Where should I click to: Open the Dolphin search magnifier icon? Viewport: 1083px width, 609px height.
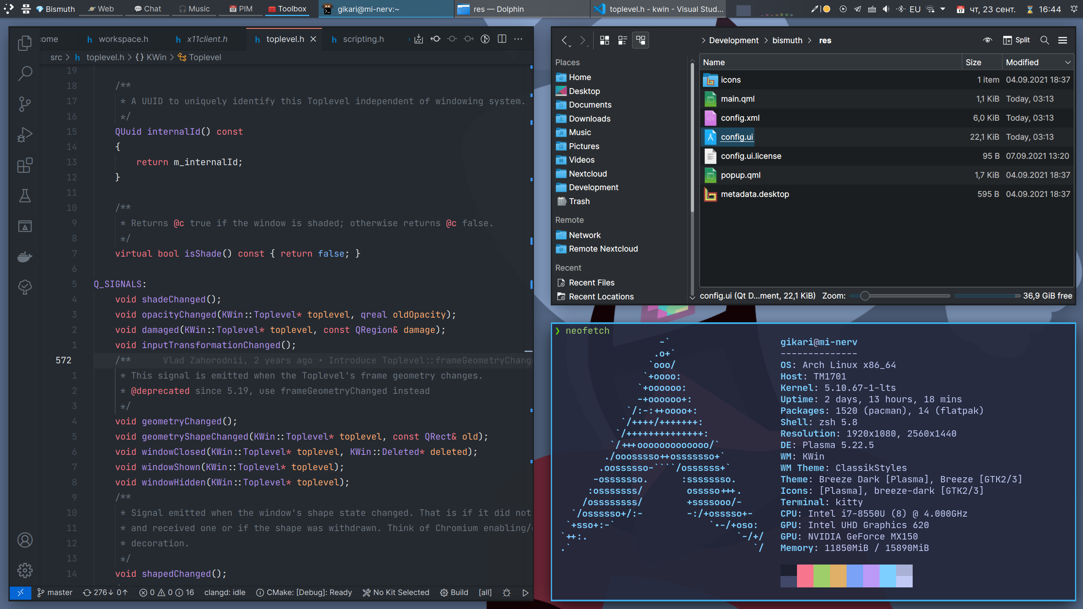click(1044, 40)
